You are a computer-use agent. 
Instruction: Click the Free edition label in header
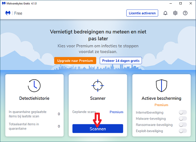[x=18, y=13]
